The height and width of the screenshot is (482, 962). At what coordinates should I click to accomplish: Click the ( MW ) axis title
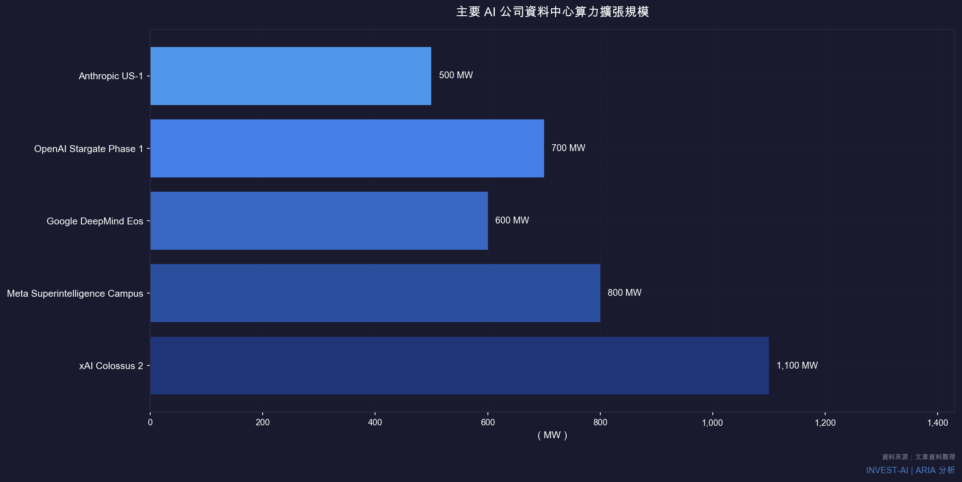[x=552, y=435]
